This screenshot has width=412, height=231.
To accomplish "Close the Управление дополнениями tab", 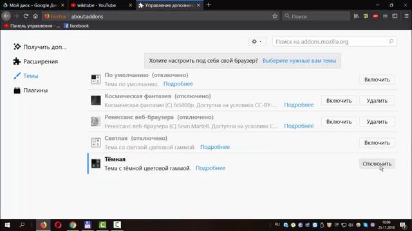I will point(198,5).
